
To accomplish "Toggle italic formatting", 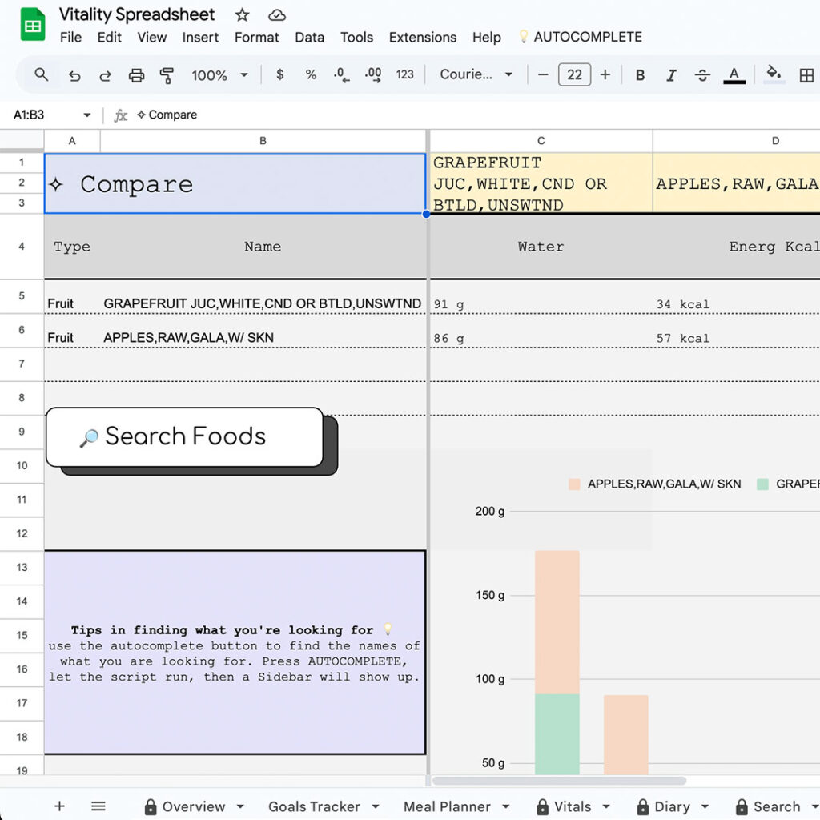I will pyautogui.click(x=671, y=75).
